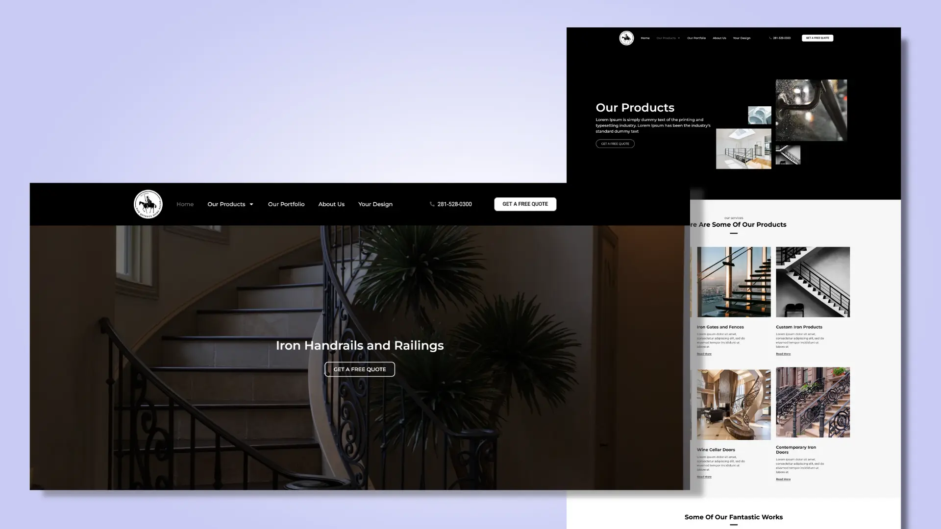Click GET A FREE QUOTE in top navbar

[x=525, y=204]
